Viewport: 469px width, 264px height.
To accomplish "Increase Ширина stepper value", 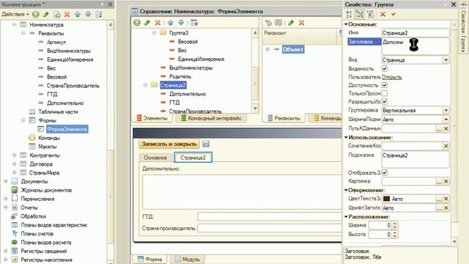I will tap(395, 223).
